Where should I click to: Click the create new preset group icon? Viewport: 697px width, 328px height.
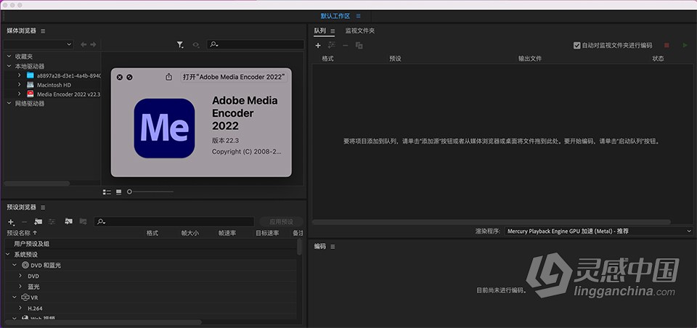[38, 221]
